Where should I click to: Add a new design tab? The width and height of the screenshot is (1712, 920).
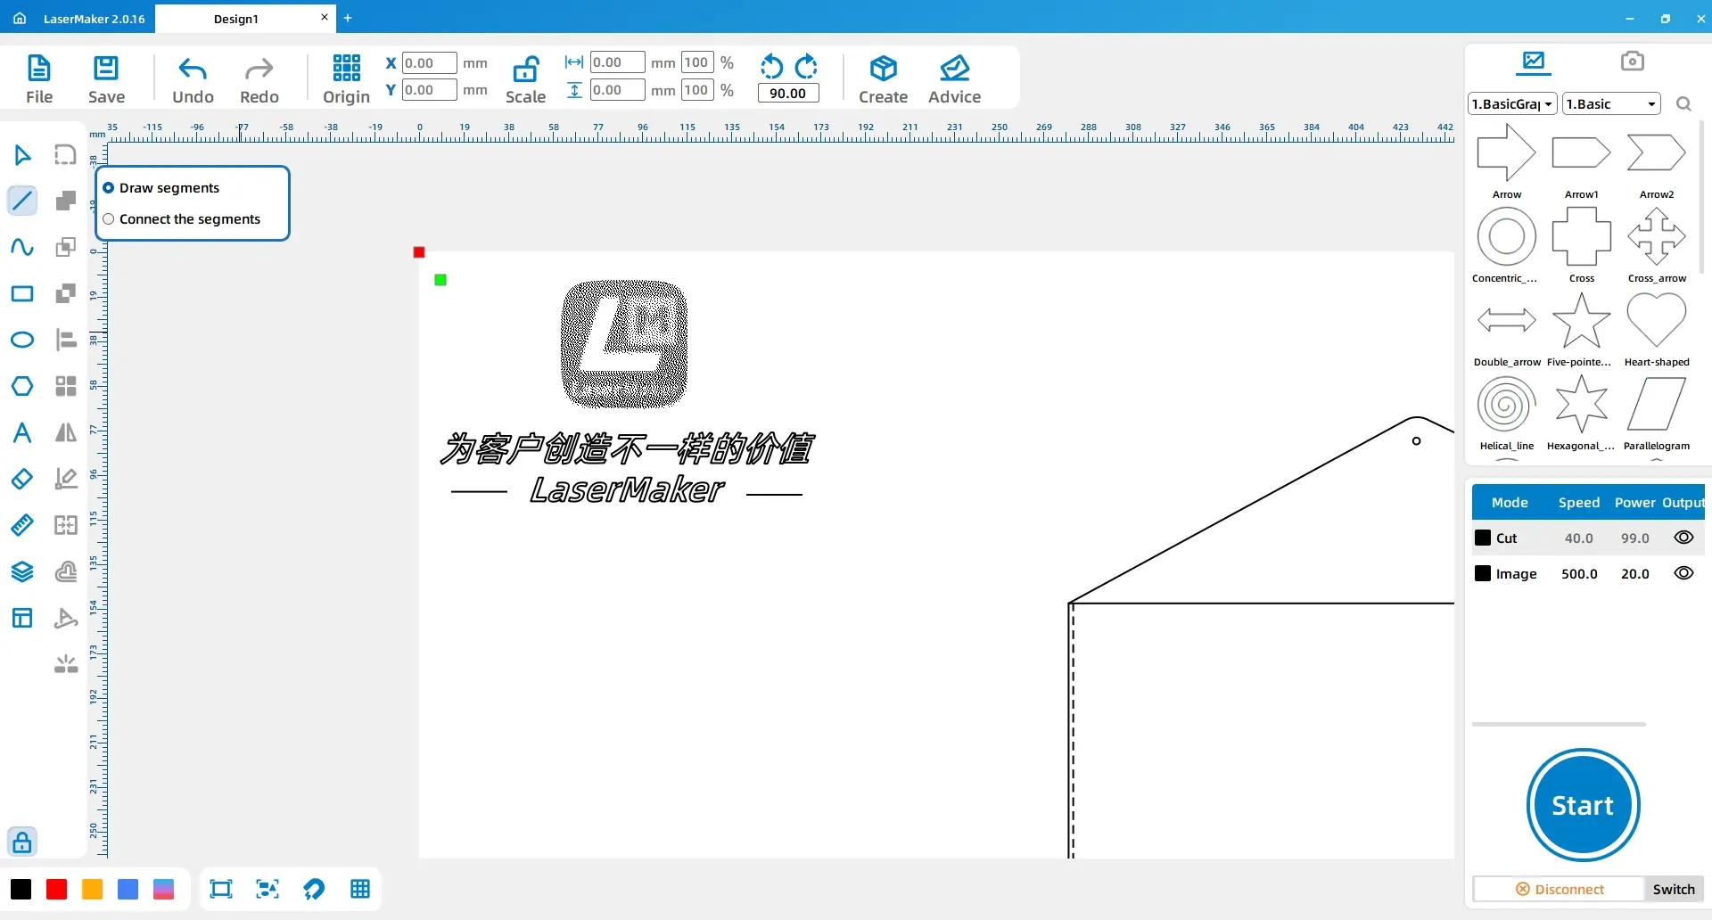tap(348, 18)
